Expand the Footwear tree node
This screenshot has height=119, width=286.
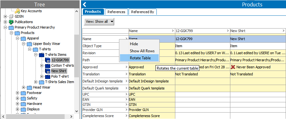point(18,93)
